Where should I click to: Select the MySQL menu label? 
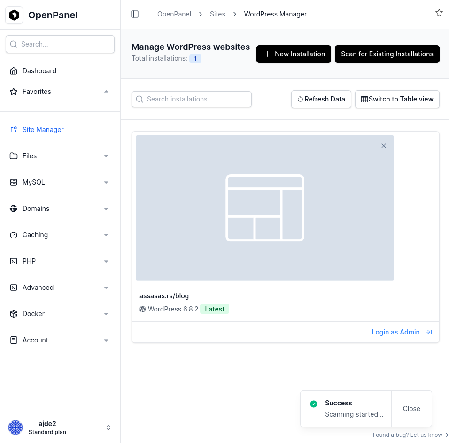click(x=33, y=182)
